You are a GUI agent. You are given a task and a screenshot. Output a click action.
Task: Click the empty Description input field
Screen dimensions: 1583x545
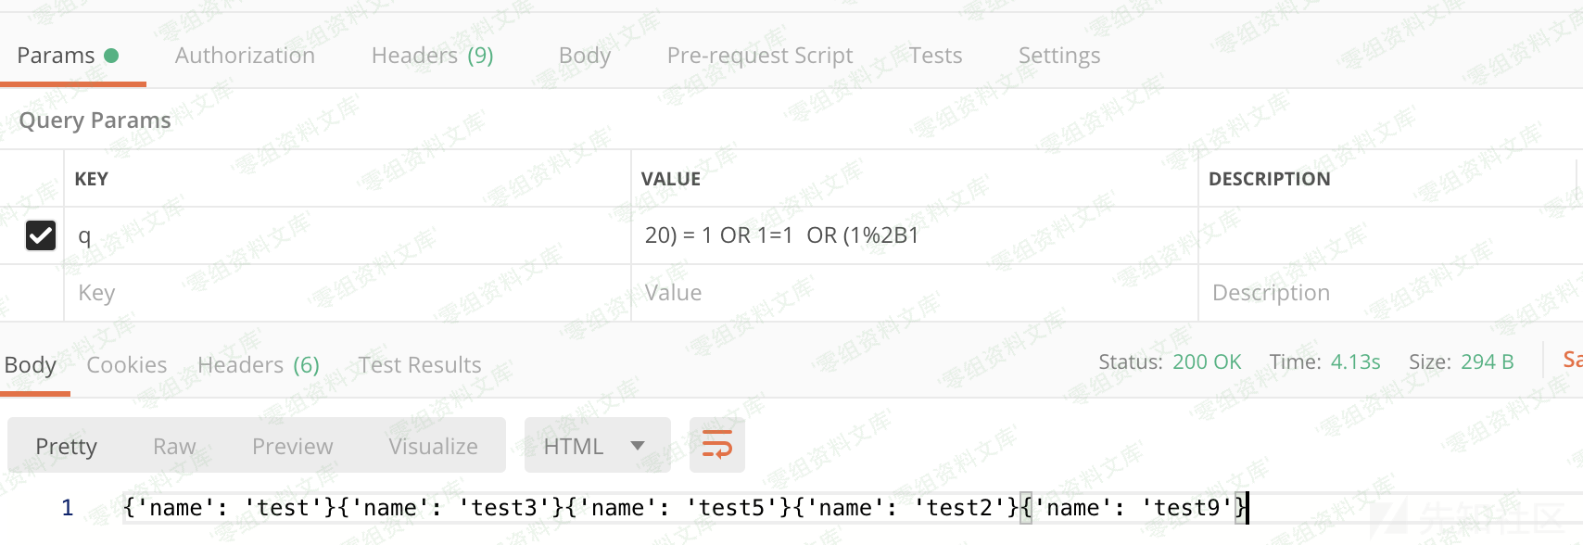point(1386,293)
